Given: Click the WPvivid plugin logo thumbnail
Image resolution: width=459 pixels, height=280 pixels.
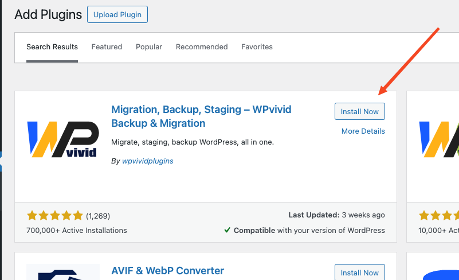Looking at the screenshot, I should click(63, 139).
